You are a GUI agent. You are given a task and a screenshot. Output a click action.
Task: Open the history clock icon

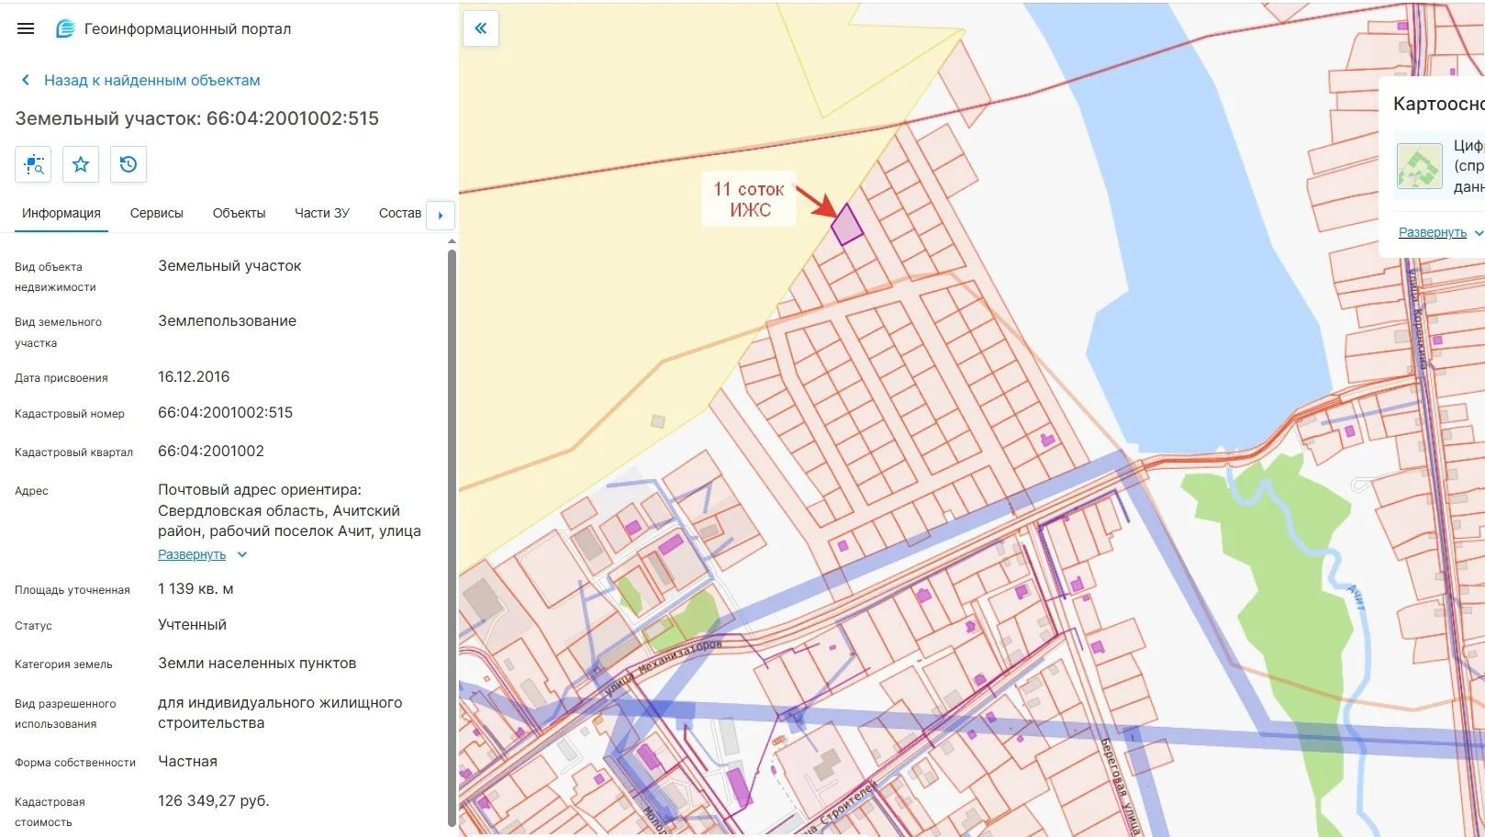click(128, 164)
